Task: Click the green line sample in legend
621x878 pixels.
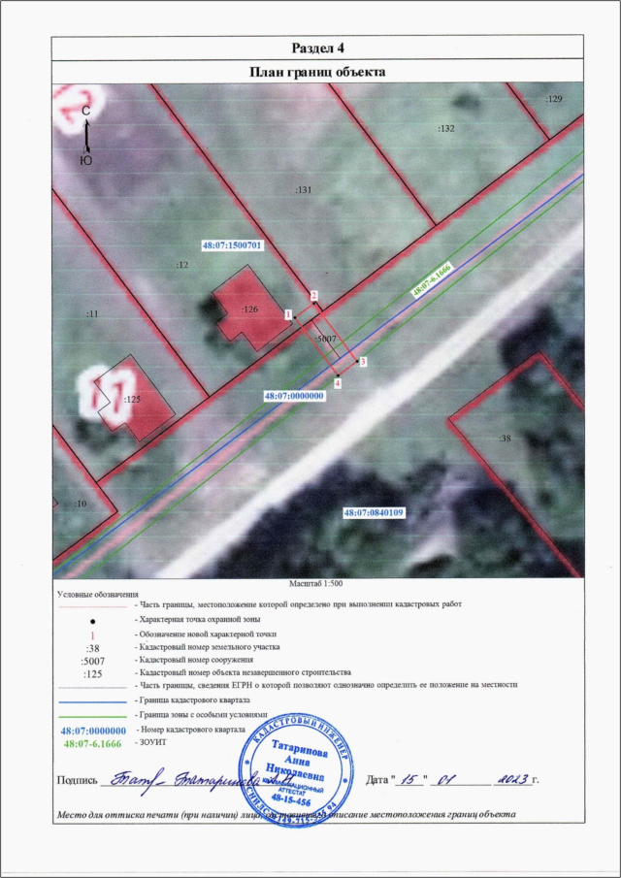Action: [92, 713]
